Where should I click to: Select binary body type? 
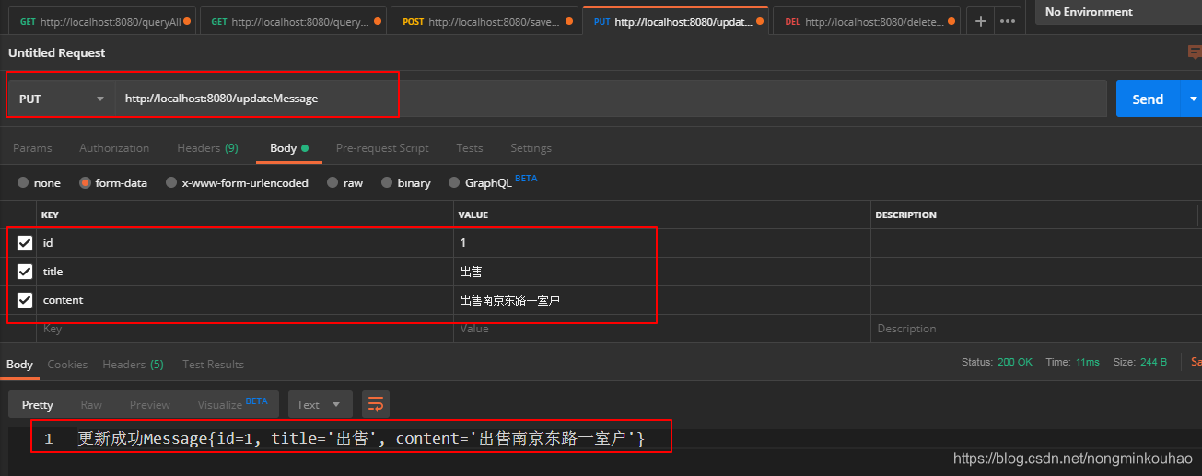(405, 183)
